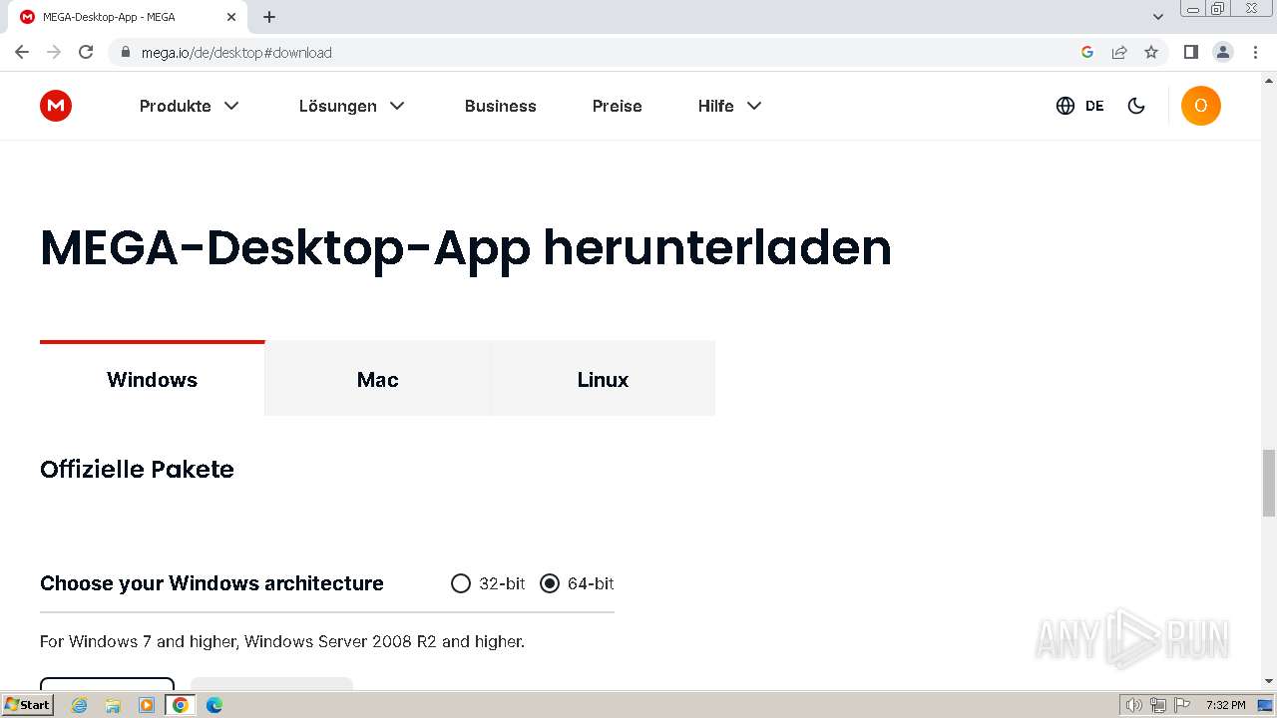Image resolution: width=1277 pixels, height=718 pixels.
Task: Open the Action Center flag icon
Action: 1181,705
